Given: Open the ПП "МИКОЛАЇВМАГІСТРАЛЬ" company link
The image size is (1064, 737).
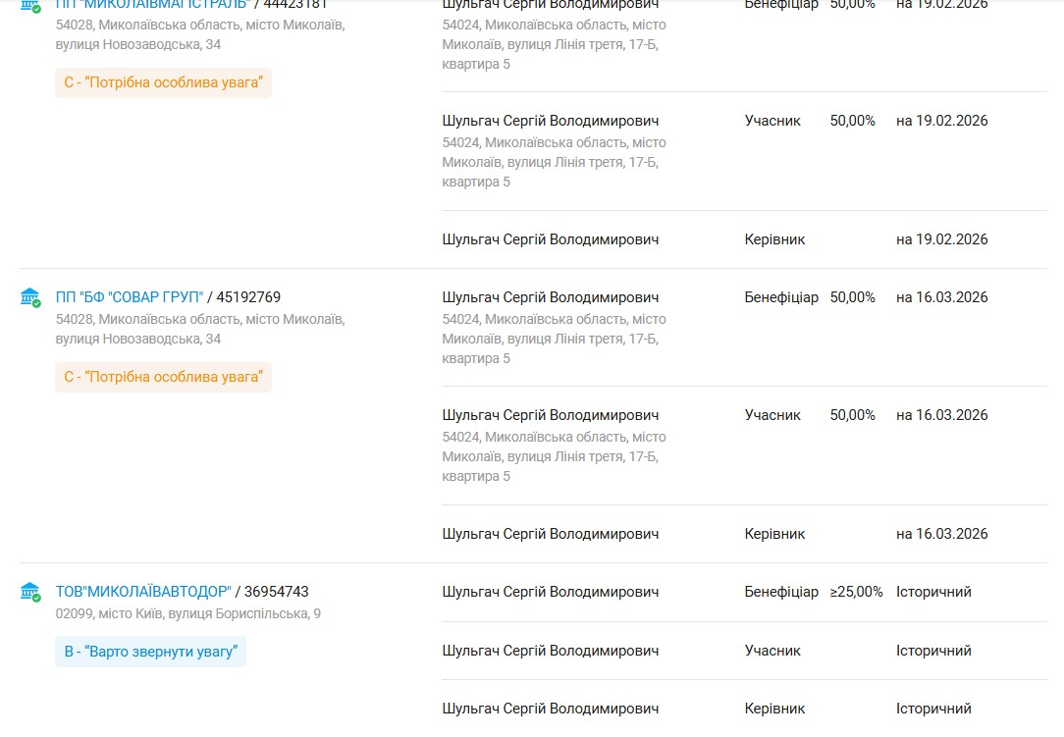Looking at the screenshot, I should coord(152,5).
